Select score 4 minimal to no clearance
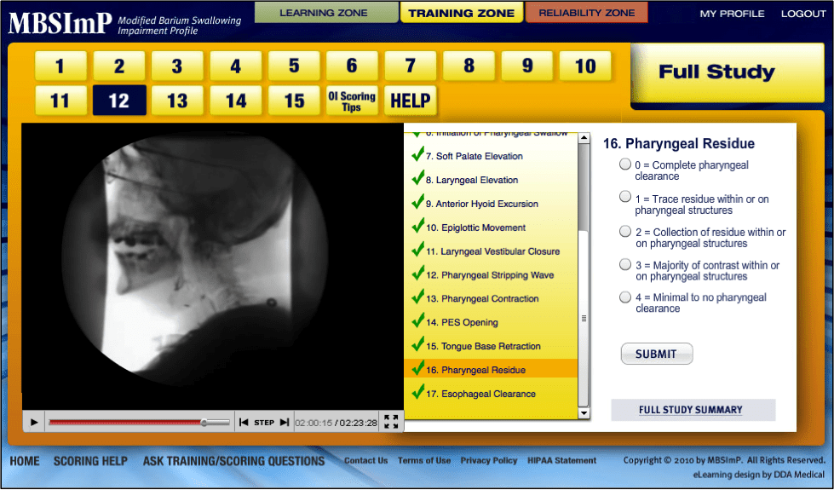Screen dimensions: 834x490 click(625, 297)
